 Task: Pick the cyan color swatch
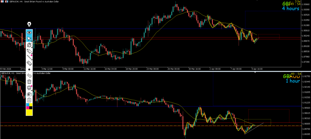coord(28,105)
